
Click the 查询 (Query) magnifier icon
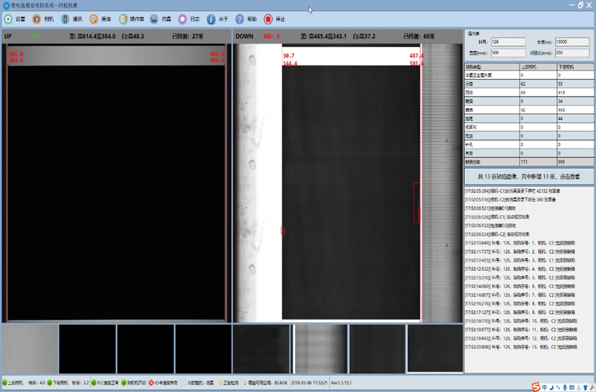(100, 19)
